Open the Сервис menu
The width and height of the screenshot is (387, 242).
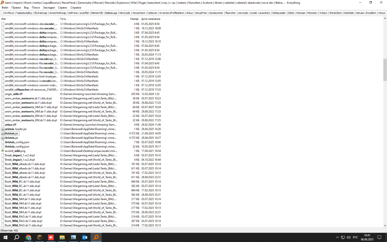coord(62,8)
